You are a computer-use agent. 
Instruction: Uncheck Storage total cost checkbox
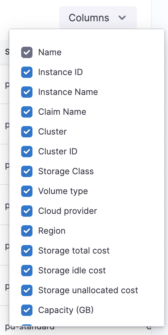pyautogui.click(x=27, y=251)
